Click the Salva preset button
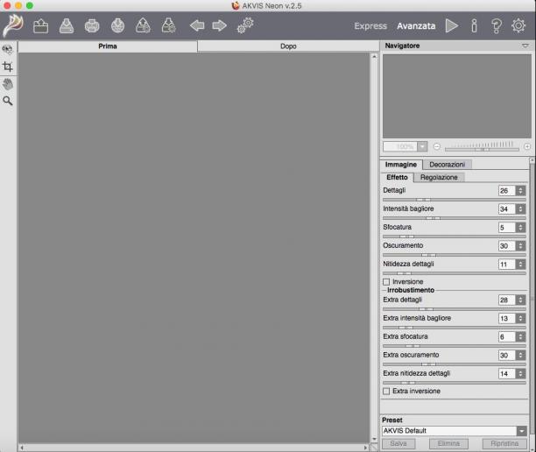Screen dimensions: 536x452 (x=398, y=444)
